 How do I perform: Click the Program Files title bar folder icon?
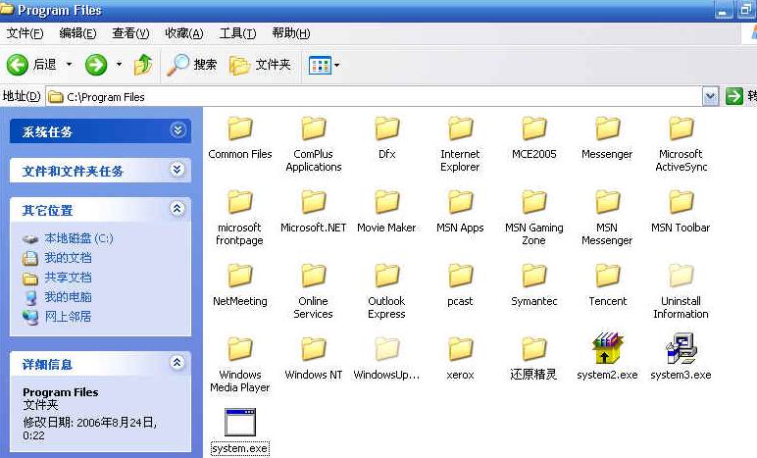pos(7,10)
